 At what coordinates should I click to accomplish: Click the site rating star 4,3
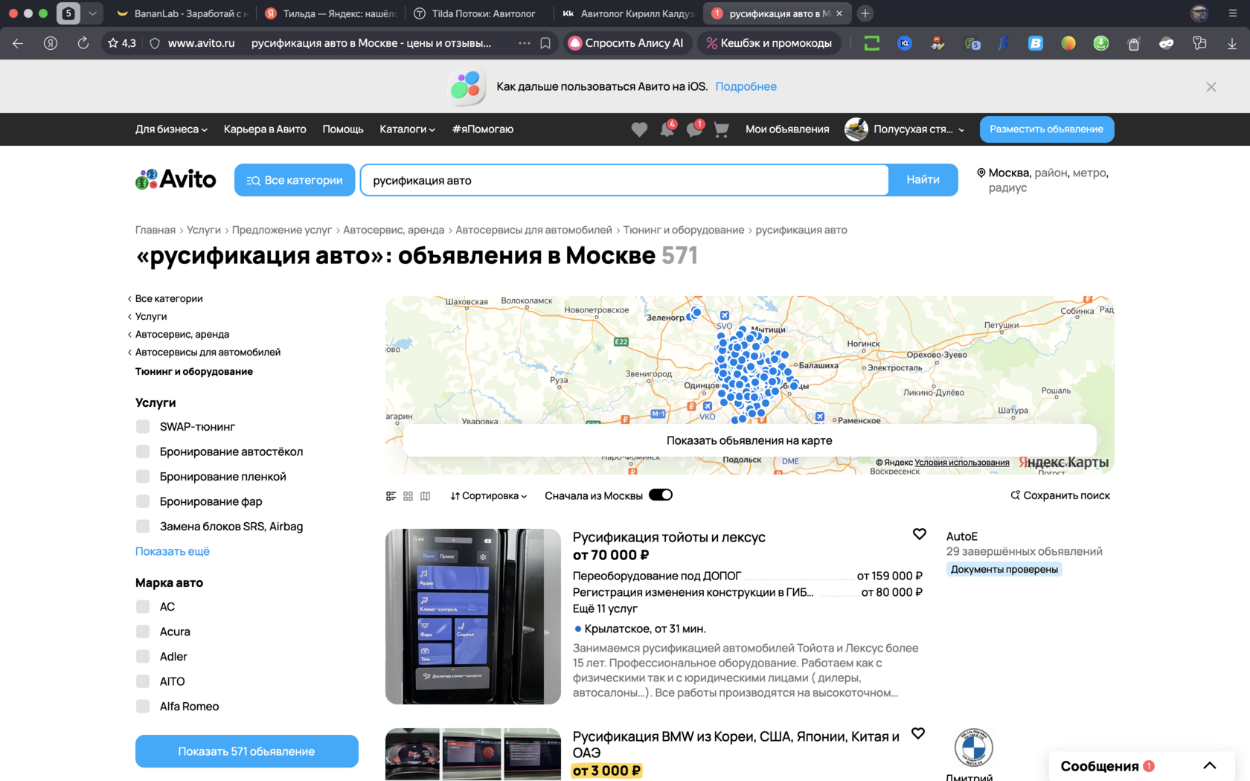[x=122, y=43]
